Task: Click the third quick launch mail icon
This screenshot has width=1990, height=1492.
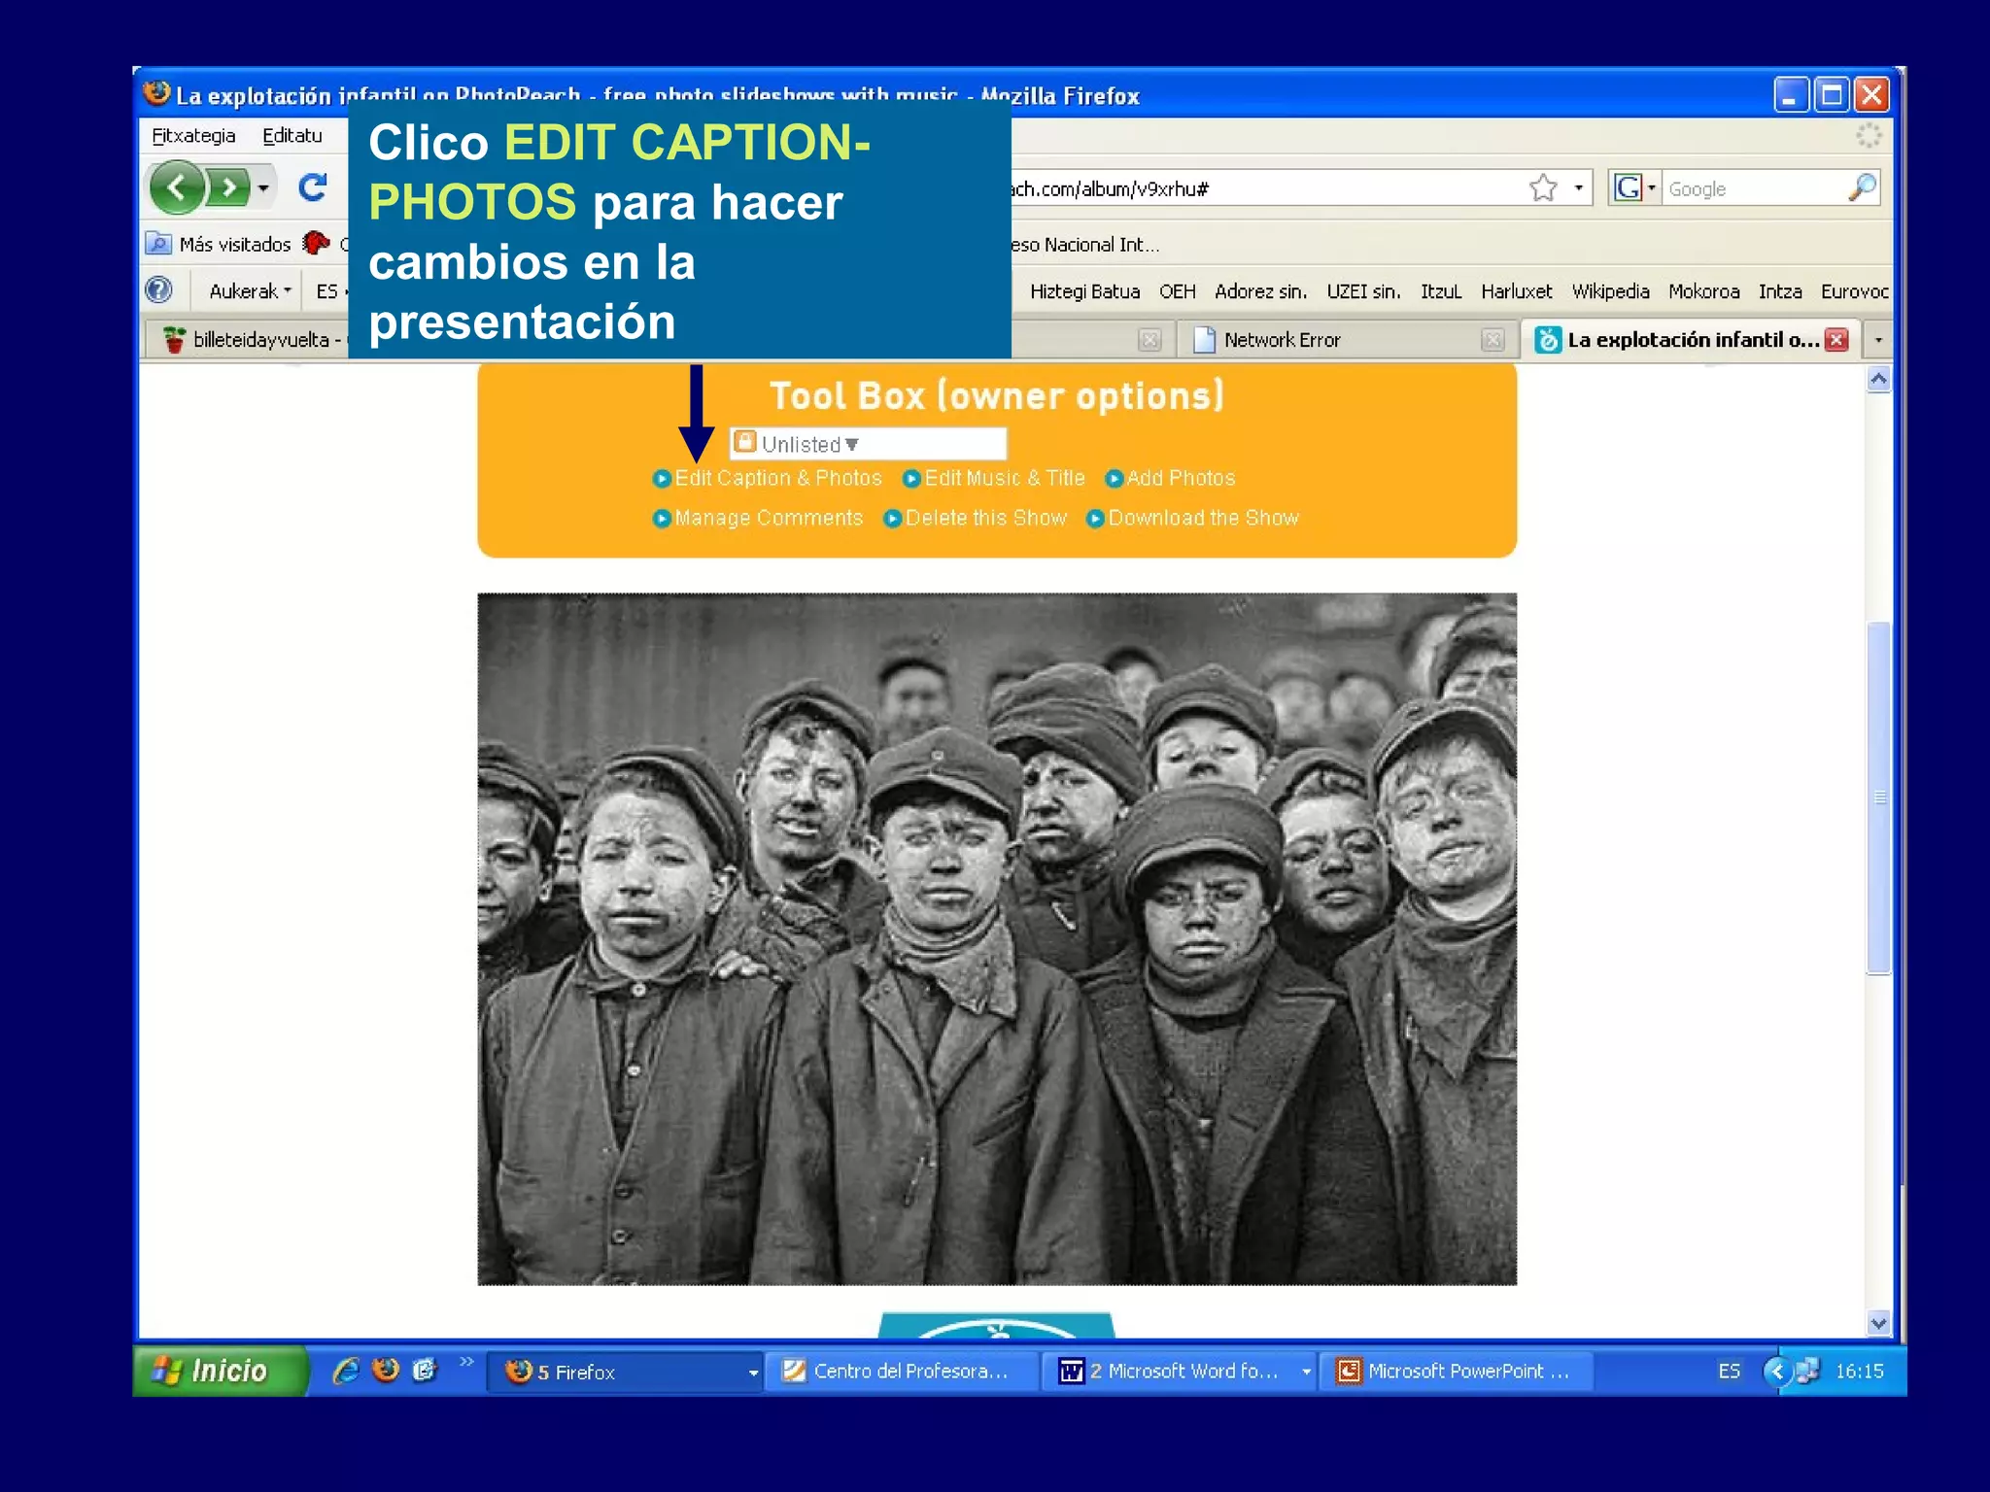Action: [x=425, y=1371]
